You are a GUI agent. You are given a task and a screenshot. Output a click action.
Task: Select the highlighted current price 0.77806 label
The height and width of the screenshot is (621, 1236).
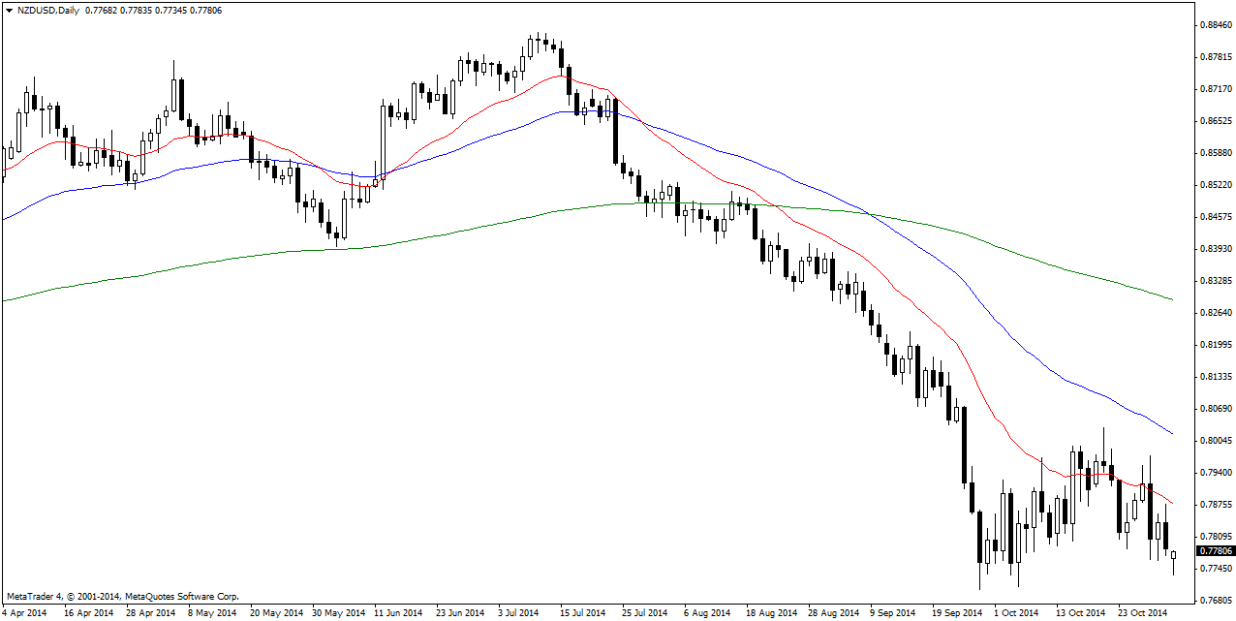(1215, 550)
